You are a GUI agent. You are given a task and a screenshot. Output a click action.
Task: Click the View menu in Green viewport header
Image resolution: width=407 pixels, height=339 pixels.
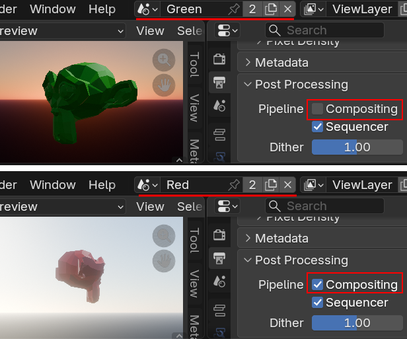pos(150,31)
